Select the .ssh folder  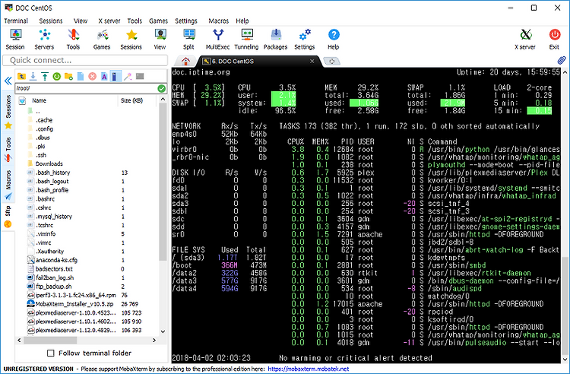pyautogui.click(x=41, y=155)
